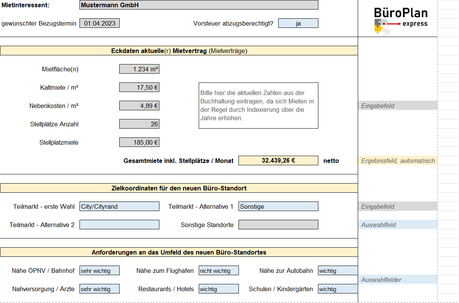Click the Eingabefeld legend beside Nebenkosten
Screen dimensions: 459x303
pos(397,106)
